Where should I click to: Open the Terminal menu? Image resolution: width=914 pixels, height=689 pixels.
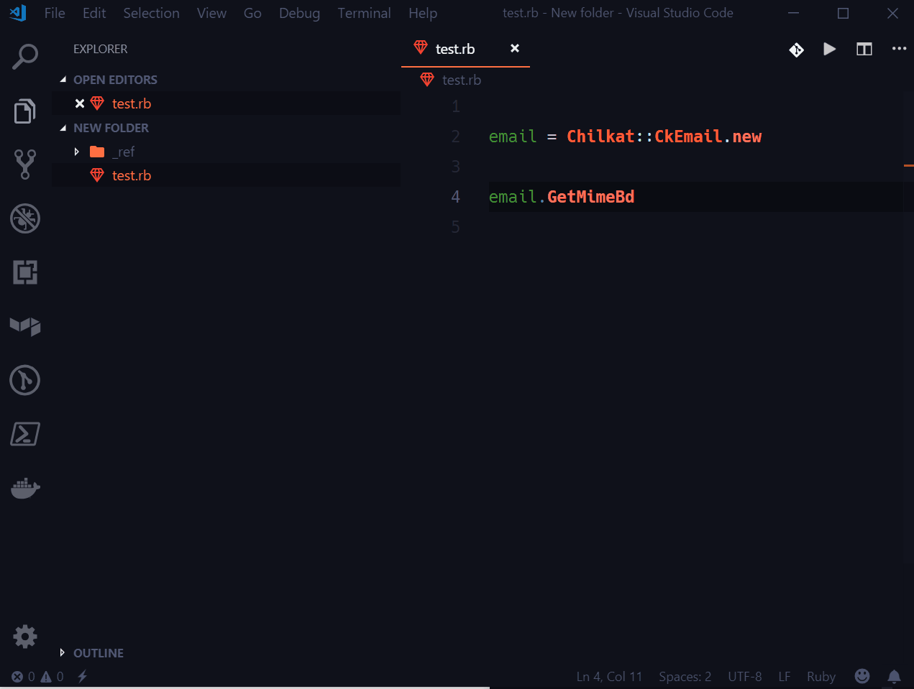pyautogui.click(x=365, y=13)
